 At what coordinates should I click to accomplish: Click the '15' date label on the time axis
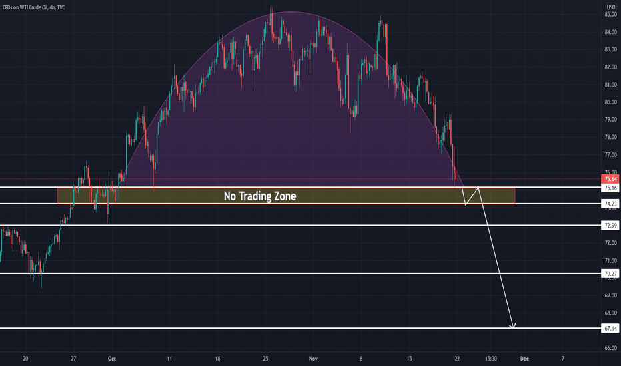pos(409,359)
